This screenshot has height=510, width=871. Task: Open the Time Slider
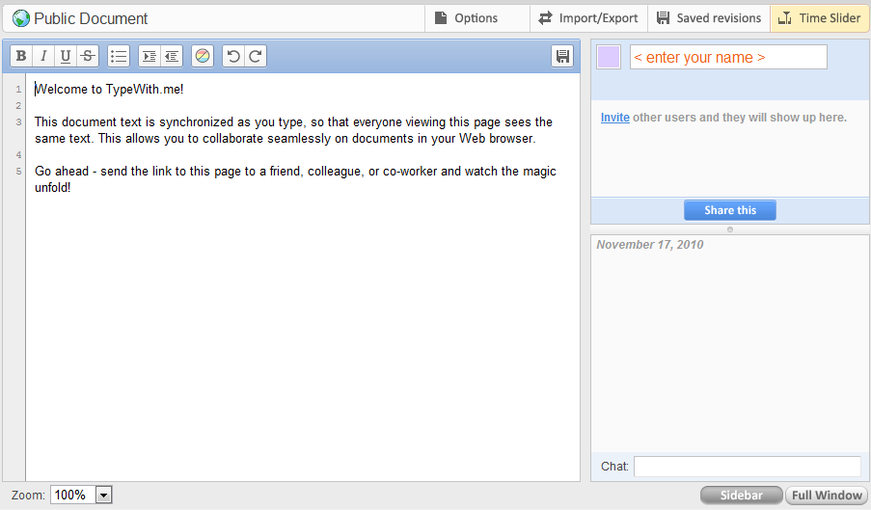pos(819,18)
